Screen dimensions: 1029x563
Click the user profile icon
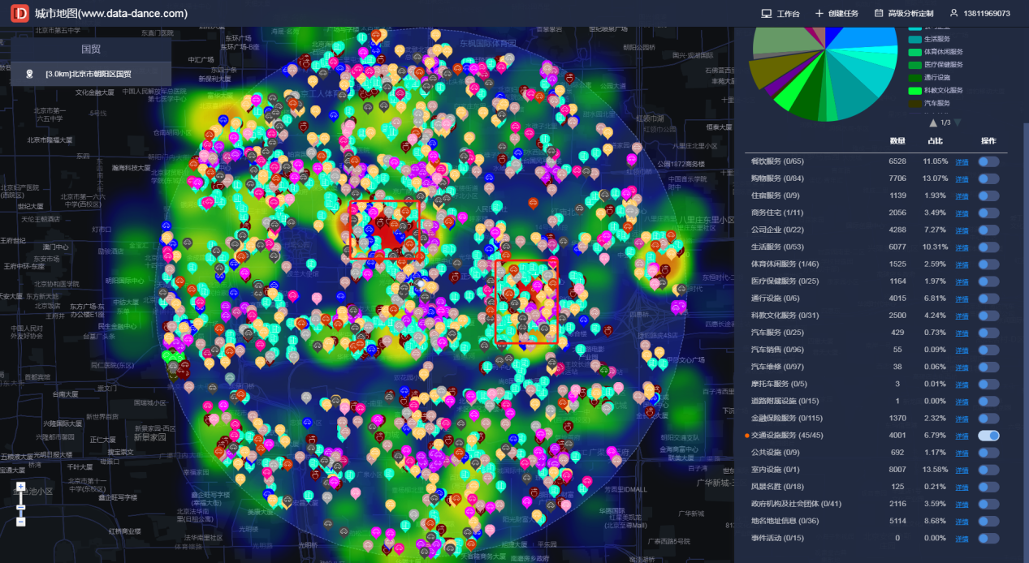953,14
